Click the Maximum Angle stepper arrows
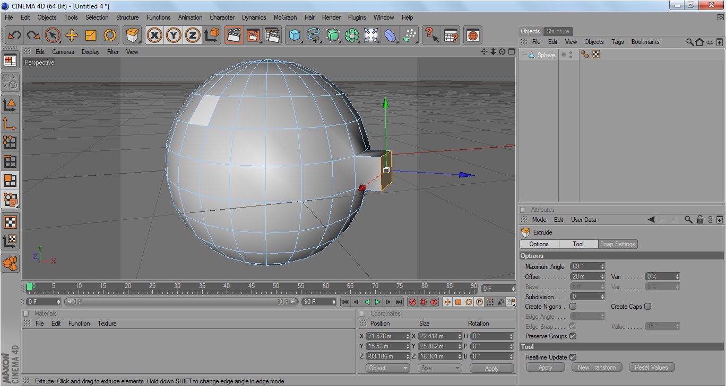The height and width of the screenshot is (386, 726). [602, 266]
